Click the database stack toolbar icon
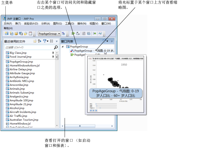Screen dimensions: 197x156 point(21,34)
